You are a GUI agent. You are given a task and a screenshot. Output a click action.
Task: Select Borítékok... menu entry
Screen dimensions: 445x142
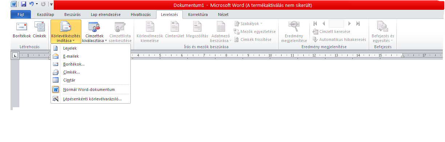pos(90,64)
